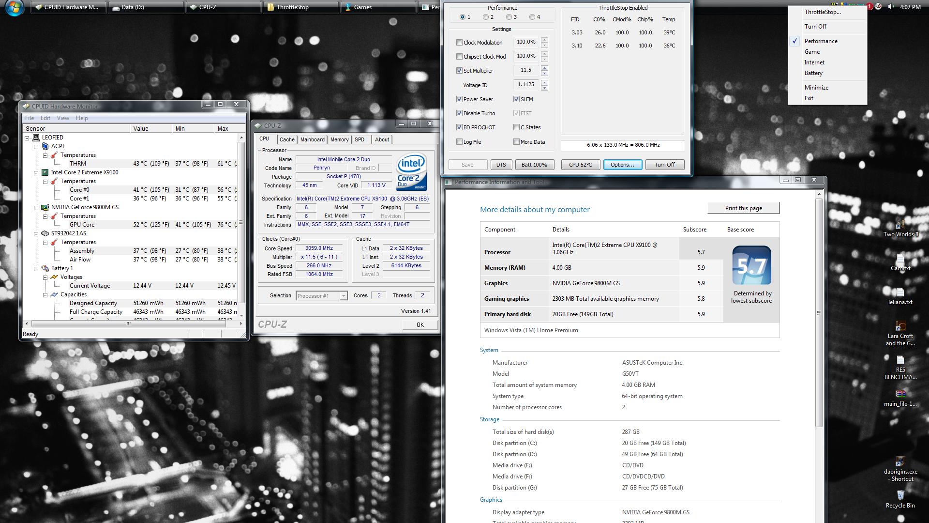Screen dimensions: 929x523
Task: Click OK in the CPU-Z window
Action: point(420,325)
